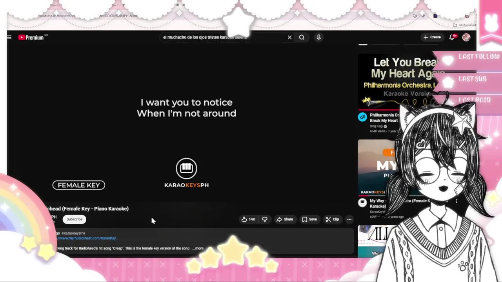Open the My Way karaoke thumbnail
The height and width of the screenshot is (282, 502).
[x=378, y=168]
